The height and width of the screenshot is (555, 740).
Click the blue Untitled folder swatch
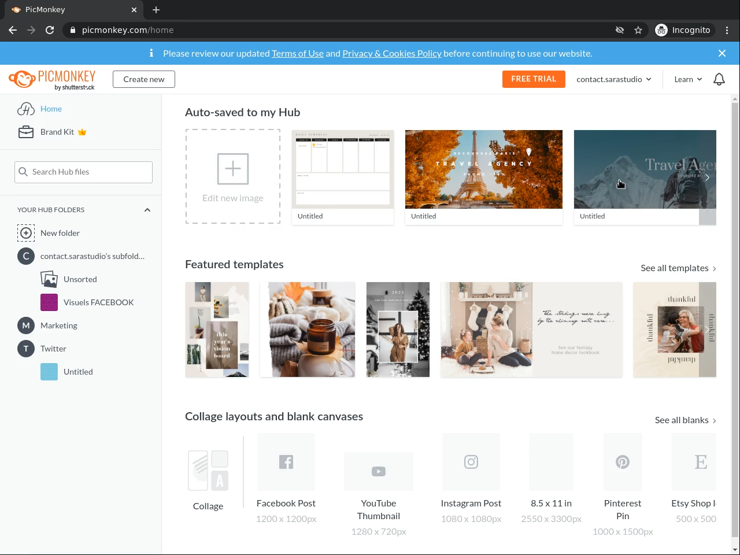[49, 372]
